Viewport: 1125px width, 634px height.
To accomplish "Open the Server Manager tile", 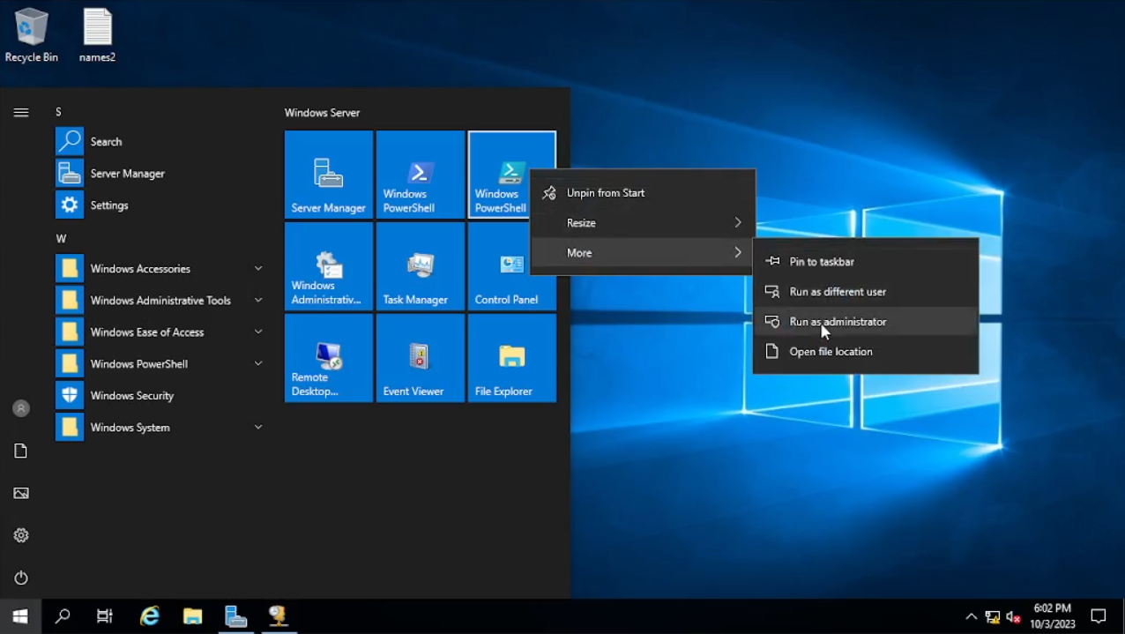I will (x=328, y=174).
